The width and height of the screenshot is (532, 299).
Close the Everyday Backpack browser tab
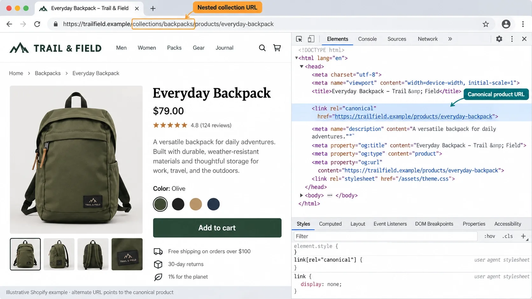[x=137, y=9]
